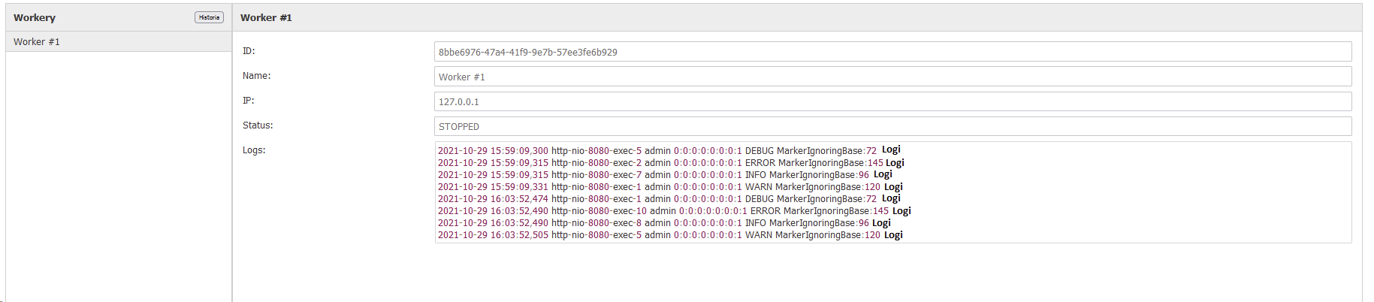Viewport: 1374px width, 302px height.
Task: Click the Logs label
Action: [x=254, y=150]
